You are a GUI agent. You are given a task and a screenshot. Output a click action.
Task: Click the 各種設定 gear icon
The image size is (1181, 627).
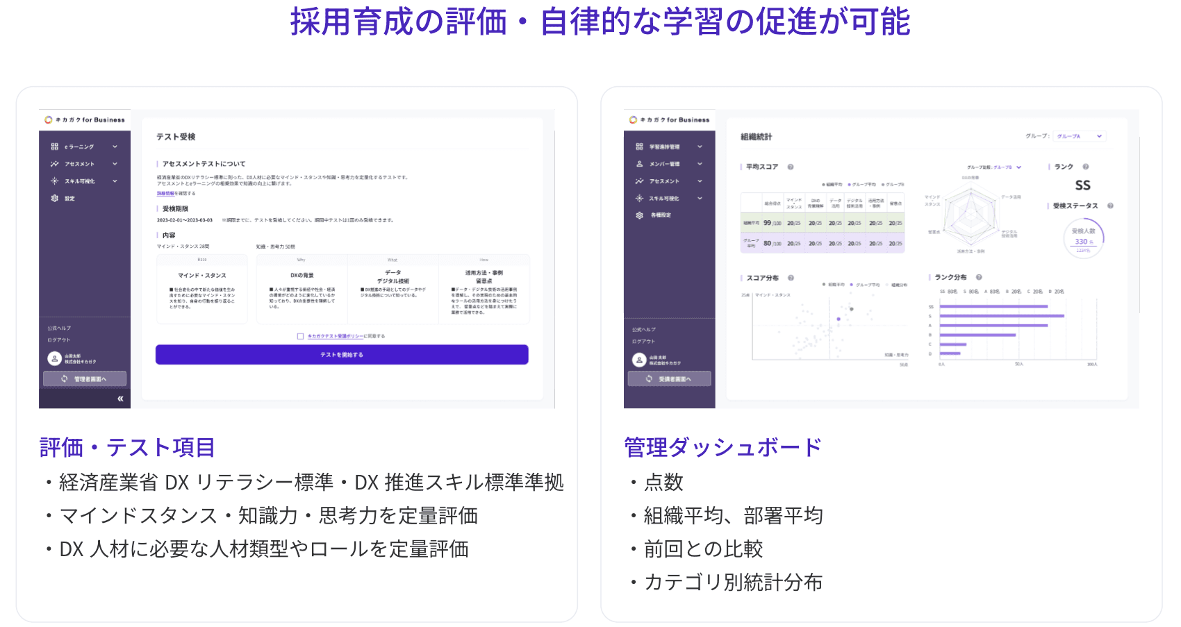(639, 215)
